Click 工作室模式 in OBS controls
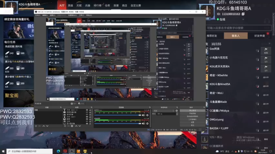The width and height of the screenshot is (275, 154). pyautogui.click(x=192, y=119)
